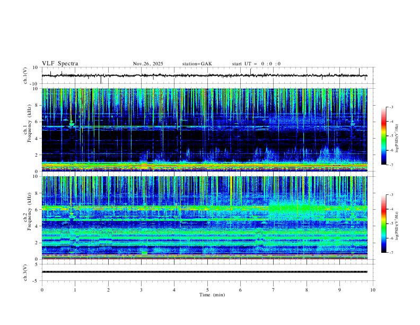Click the ch.1 spectrogram panel
Screen dimensions: 420x325
(204, 130)
